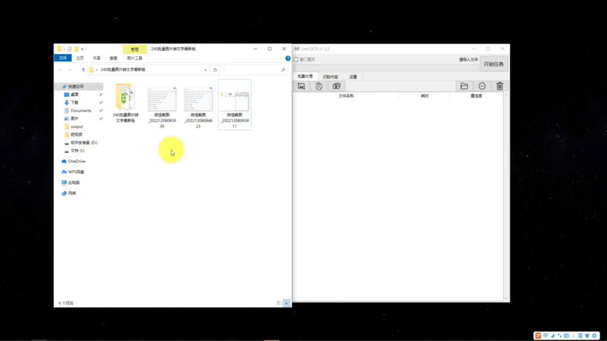Image resolution: width=607 pixels, height=341 pixels.
Task: Switch to the 识别内容 tab in Umi-OCR
Action: pos(330,76)
